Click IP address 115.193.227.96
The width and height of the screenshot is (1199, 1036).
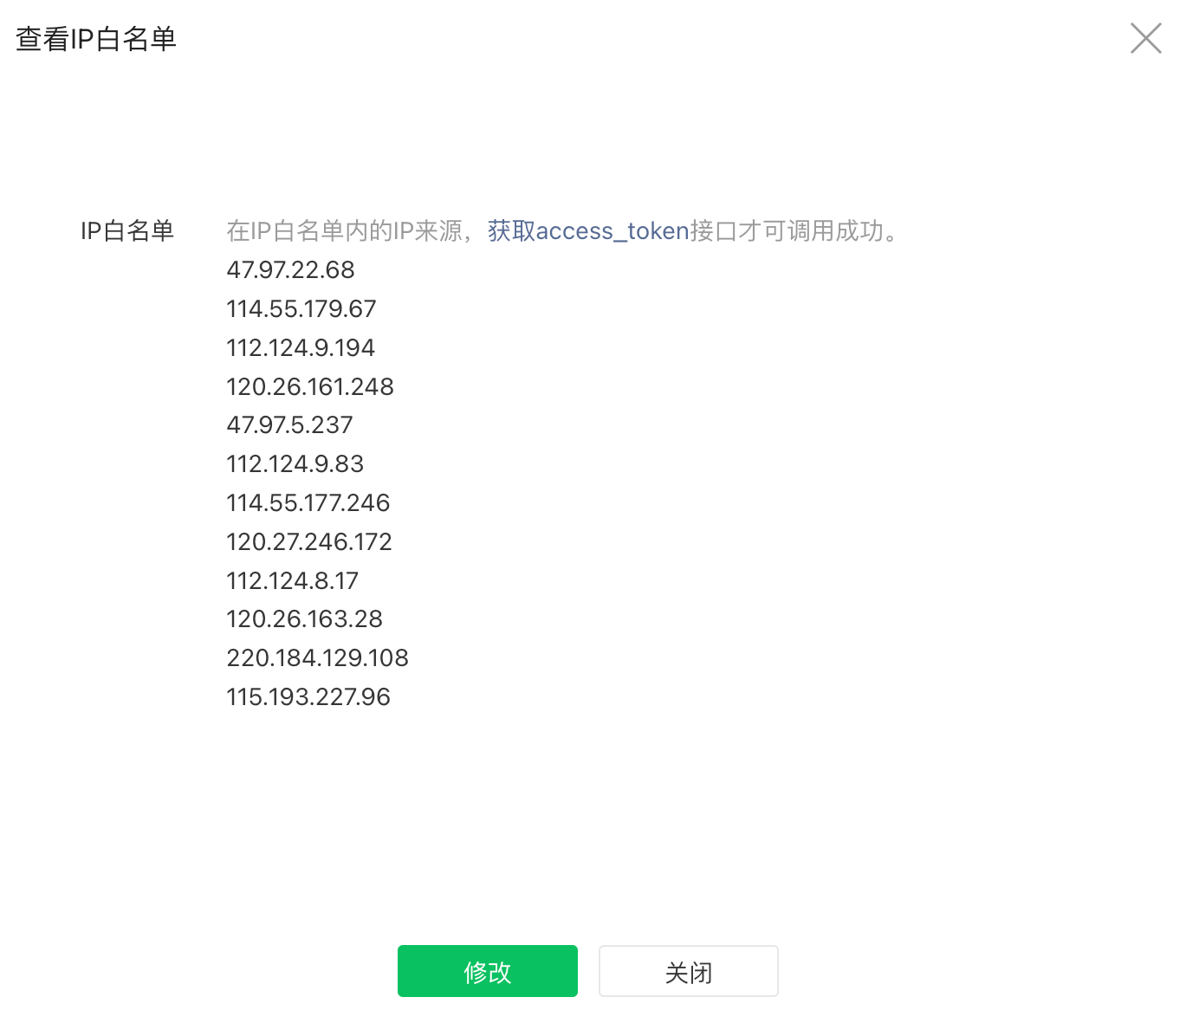pyautogui.click(x=308, y=697)
